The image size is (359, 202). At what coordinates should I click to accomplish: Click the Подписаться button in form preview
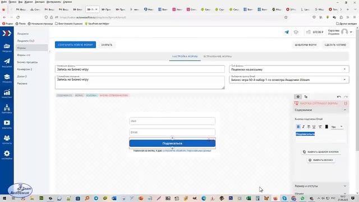click(172, 143)
